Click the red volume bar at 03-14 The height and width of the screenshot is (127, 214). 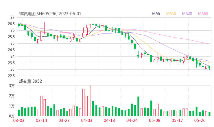click(x=41, y=106)
